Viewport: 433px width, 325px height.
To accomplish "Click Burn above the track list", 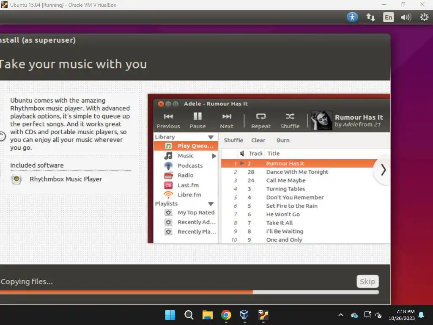I will point(283,140).
